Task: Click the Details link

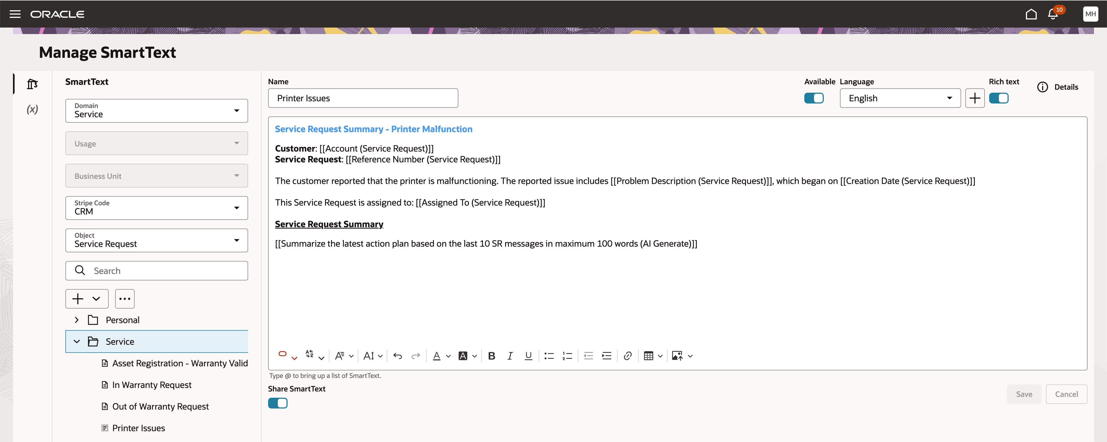Action: (x=1066, y=87)
